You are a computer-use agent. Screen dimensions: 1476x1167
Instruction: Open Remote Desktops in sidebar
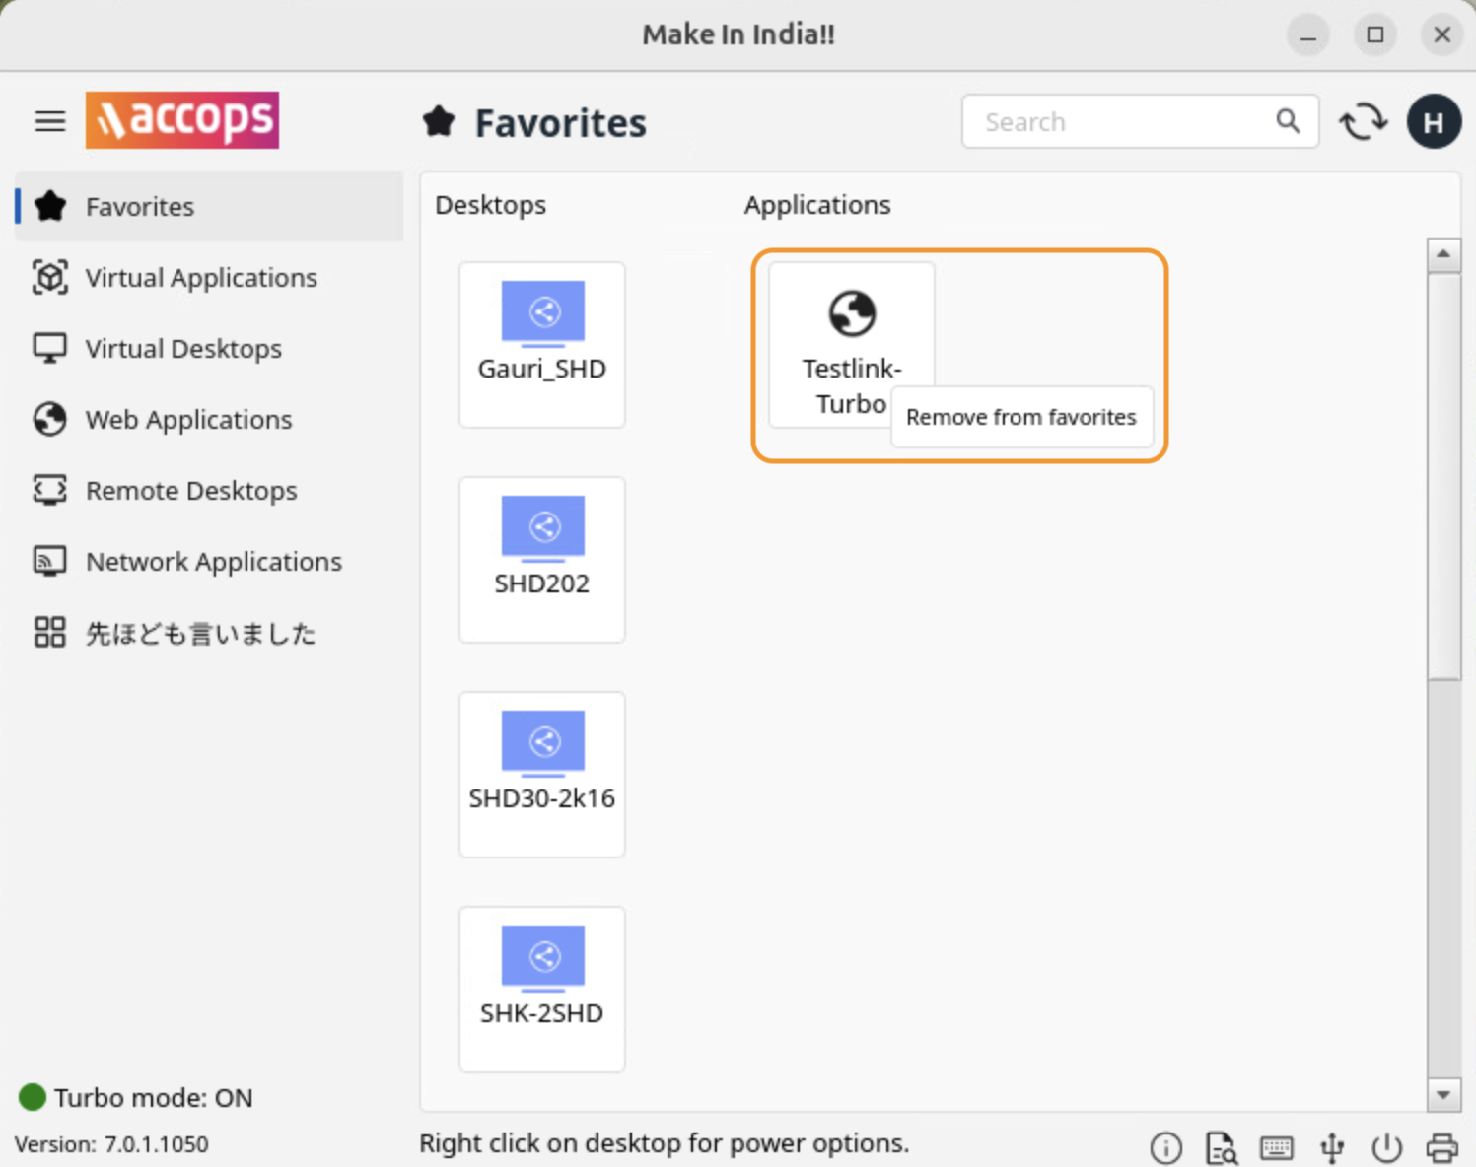coord(191,491)
